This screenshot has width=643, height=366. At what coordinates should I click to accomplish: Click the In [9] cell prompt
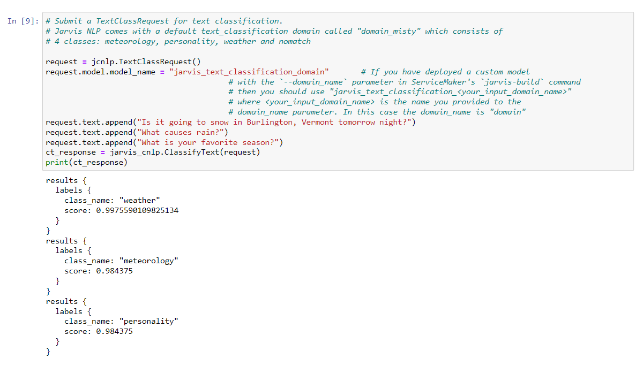[x=24, y=21]
